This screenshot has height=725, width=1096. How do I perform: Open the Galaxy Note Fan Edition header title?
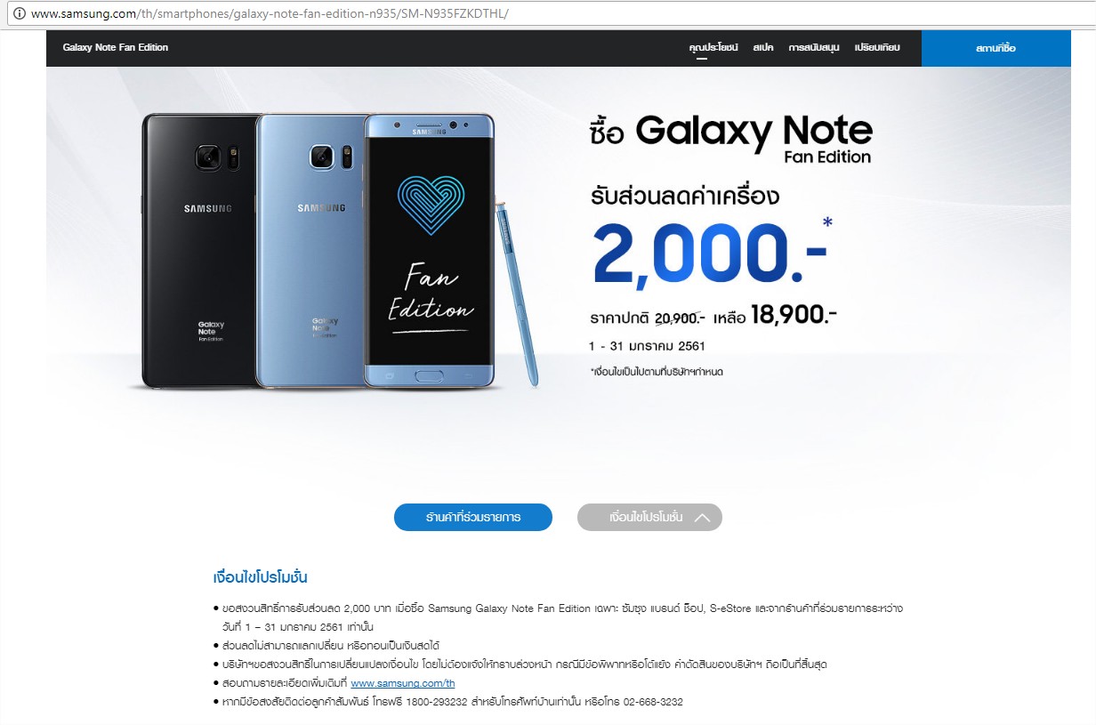116,47
